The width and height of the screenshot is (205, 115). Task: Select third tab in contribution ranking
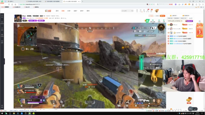(183, 18)
